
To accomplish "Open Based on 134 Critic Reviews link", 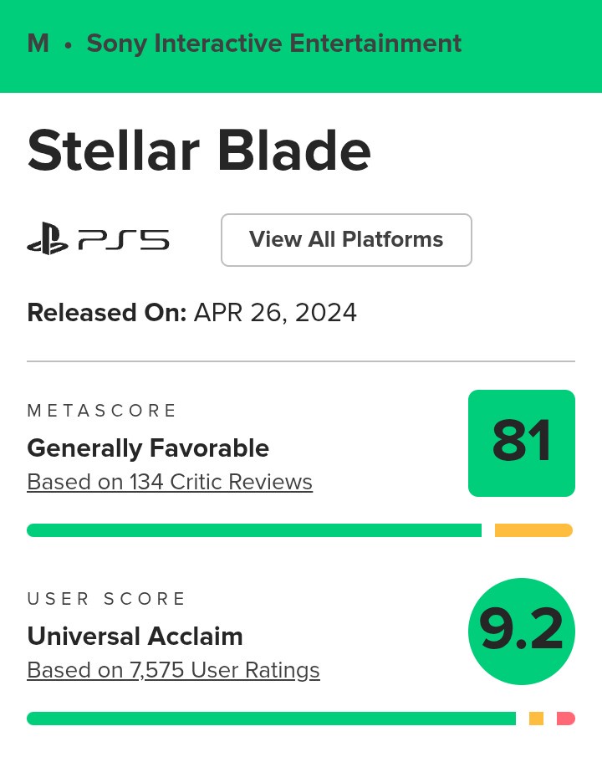I will tap(170, 483).
